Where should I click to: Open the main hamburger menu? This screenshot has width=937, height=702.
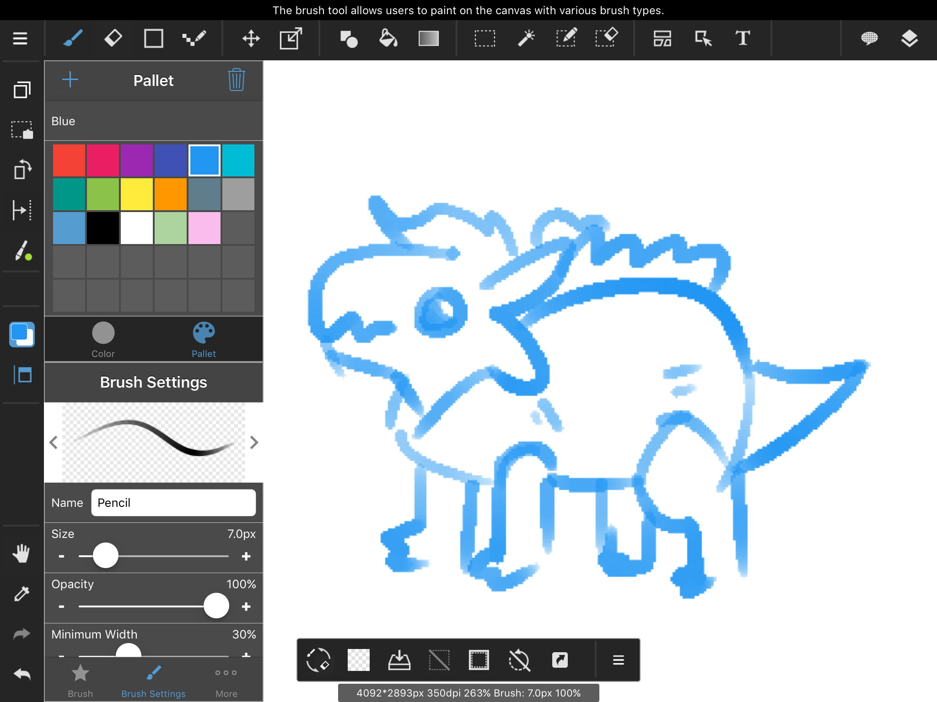[x=20, y=38]
